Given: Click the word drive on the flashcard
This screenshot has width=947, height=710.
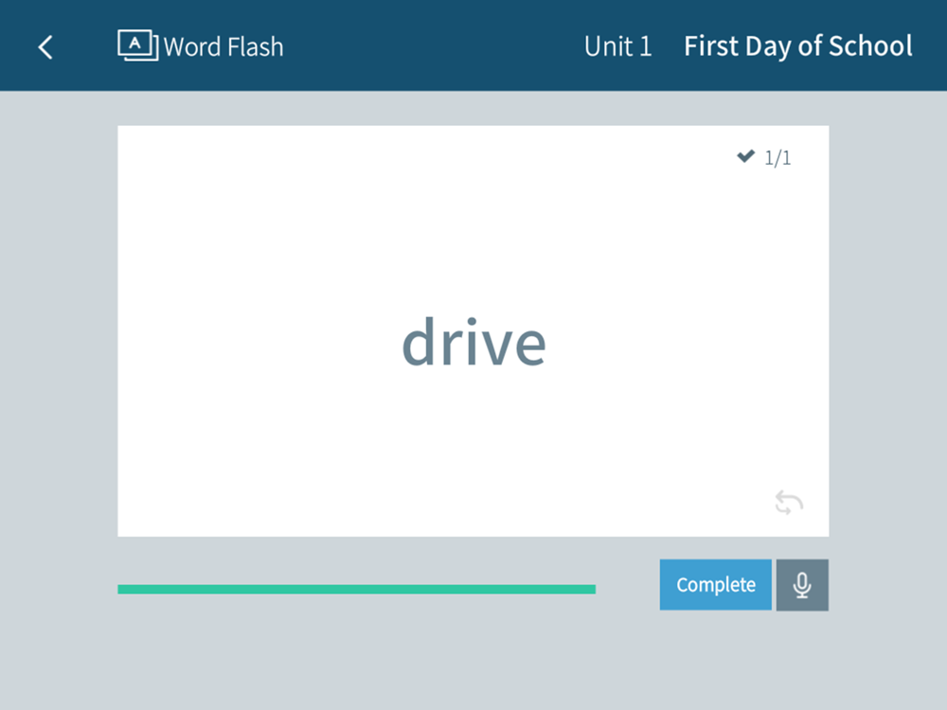Looking at the screenshot, I should (474, 343).
